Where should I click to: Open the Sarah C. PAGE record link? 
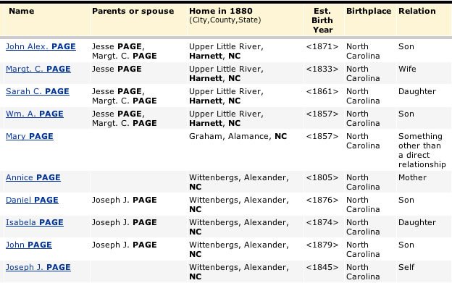coord(38,91)
